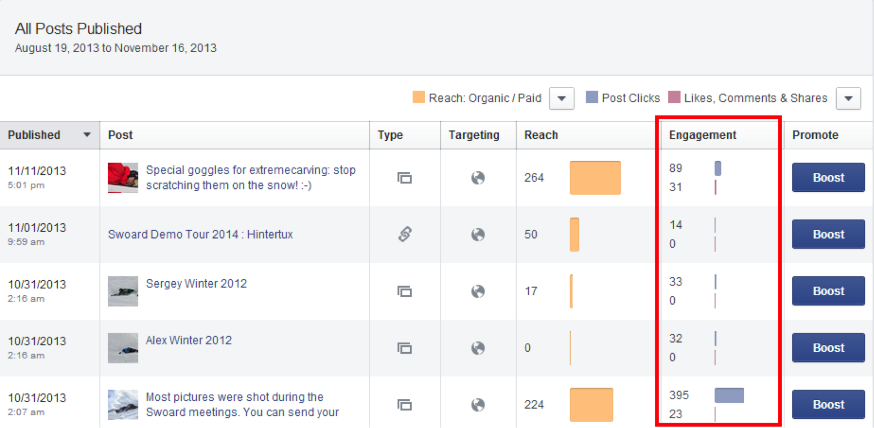The width and height of the screenshot is (874, 428).
Task: Click globe targeting icon for Sergey Winter 2012
Action: [477, 291]
